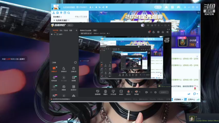Select the first orange-highlighted scene tab
Image resolution: width=219 pixels, height=123 pixels.
point(55,30)
